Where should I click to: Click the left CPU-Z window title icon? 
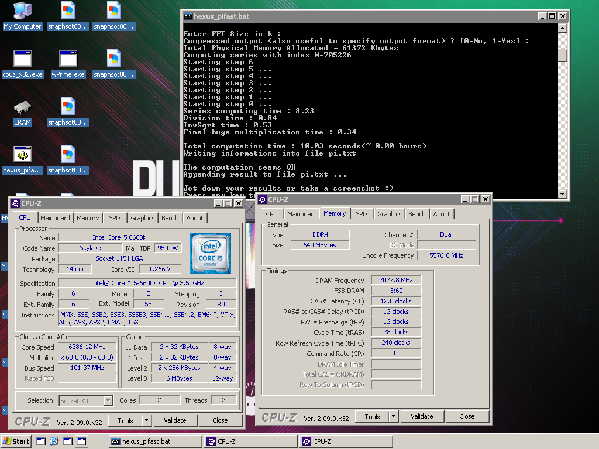click(x=16, y=203)
